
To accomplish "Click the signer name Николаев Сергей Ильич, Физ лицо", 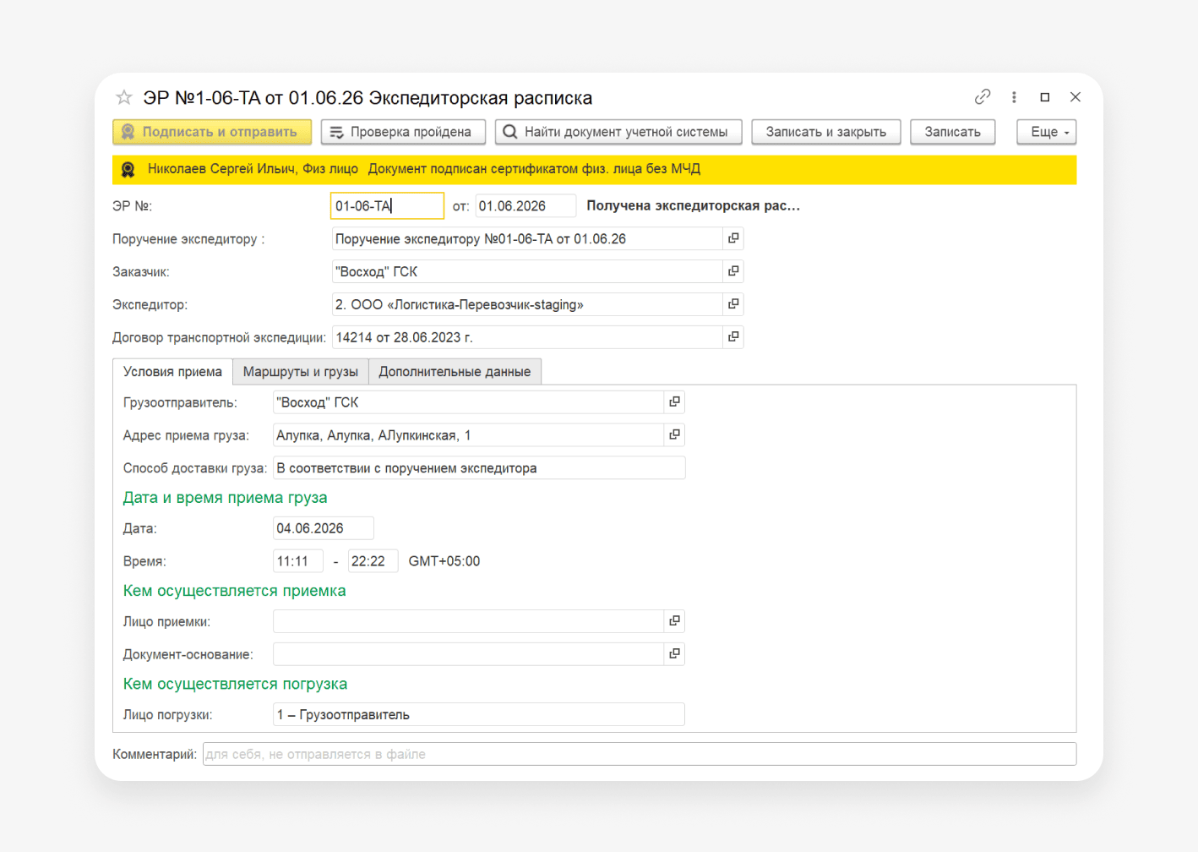I will pyautogui.click(x=253, y=169).
